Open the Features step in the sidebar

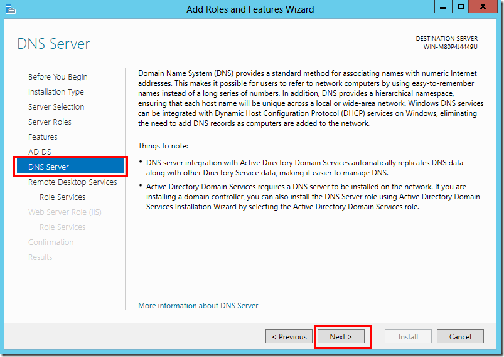tap(43, 137)
